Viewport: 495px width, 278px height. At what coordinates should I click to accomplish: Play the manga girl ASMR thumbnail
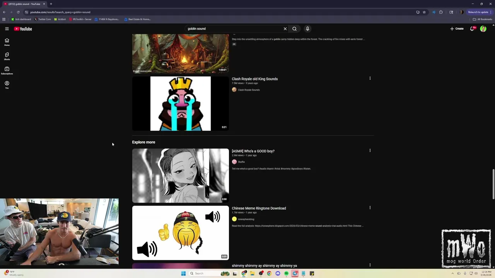[x=180, y=176]
